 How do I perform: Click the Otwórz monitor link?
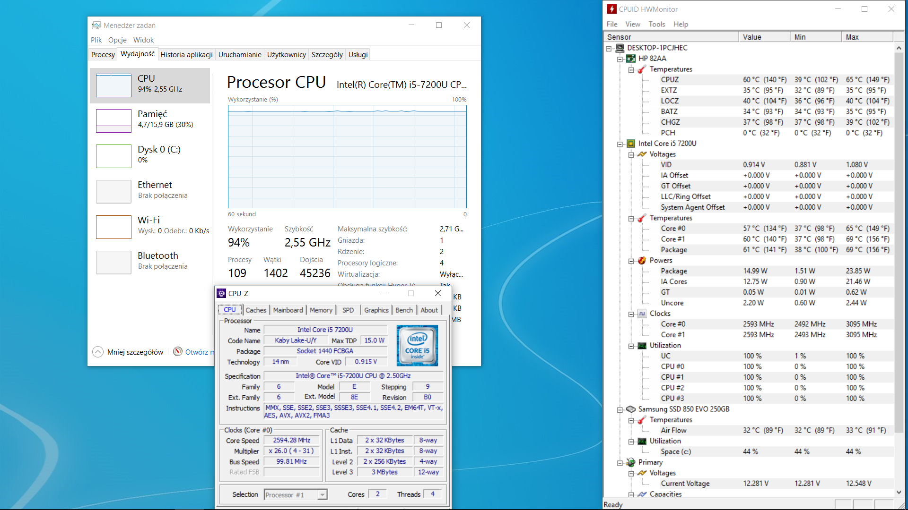200,352
